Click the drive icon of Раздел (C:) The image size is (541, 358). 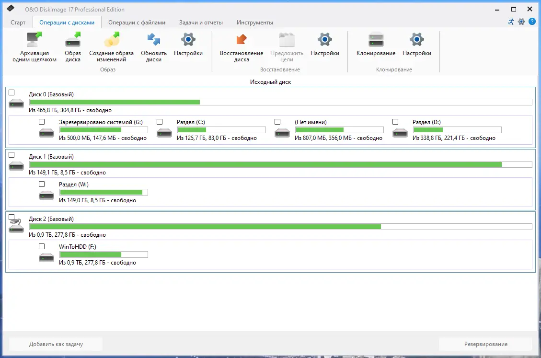pyautogui.click(x=164, y=133)
